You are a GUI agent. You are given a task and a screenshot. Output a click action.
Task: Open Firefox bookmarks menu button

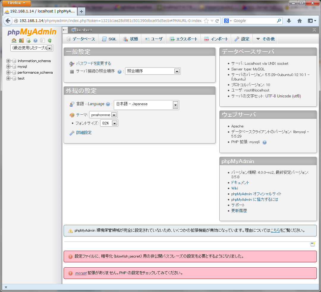pyautogui.click(x=312, y=21)
